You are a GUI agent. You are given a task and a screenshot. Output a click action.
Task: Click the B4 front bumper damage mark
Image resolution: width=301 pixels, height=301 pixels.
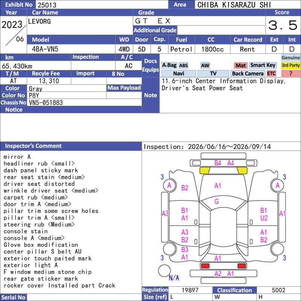coord(218,163)
